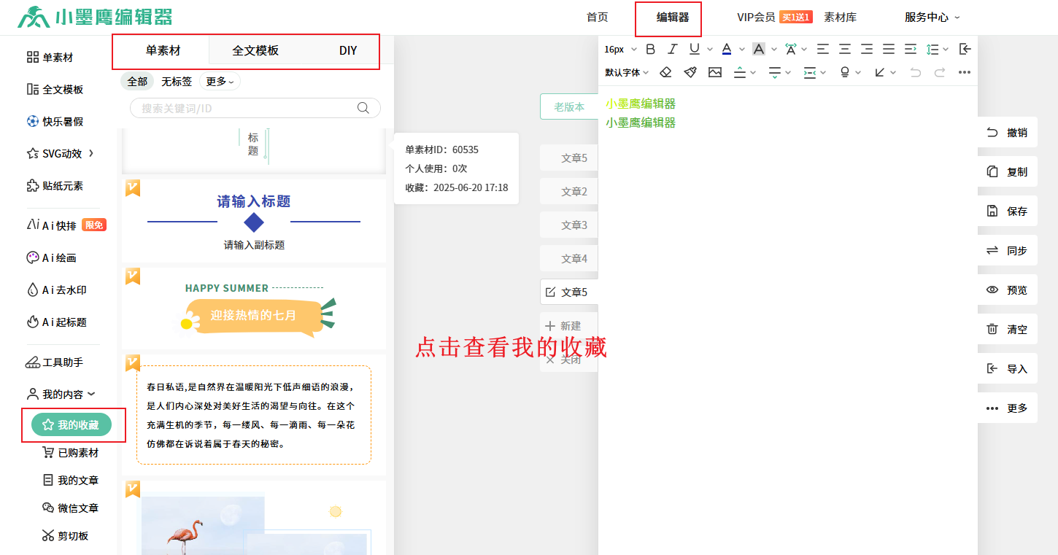Expand the 服务中心 menu
The image size is (1058, 555).
tap(932, 18)
